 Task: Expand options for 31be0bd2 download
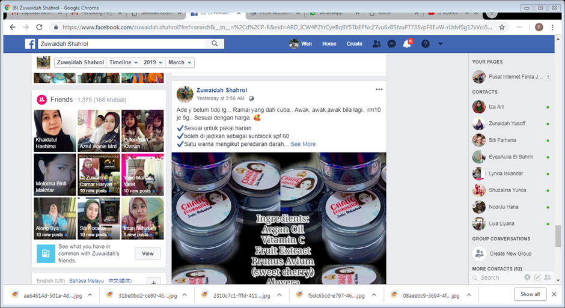(x=185, y=295)
